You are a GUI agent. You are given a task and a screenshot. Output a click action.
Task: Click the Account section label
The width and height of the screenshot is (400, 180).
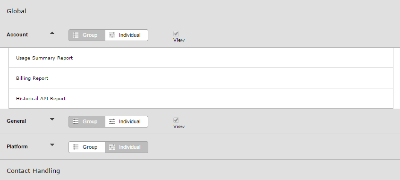pyautogui.click(x=17, y=34)
